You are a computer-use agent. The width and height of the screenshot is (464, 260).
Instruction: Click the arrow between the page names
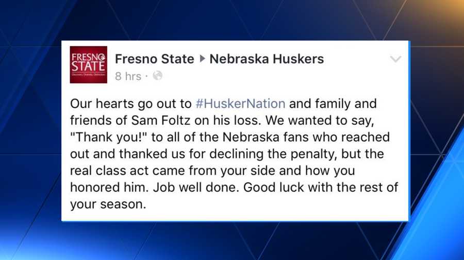tap(202, 59)
